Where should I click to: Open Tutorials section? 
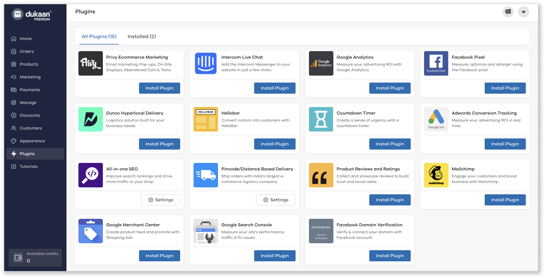click(x=35, y=167)
